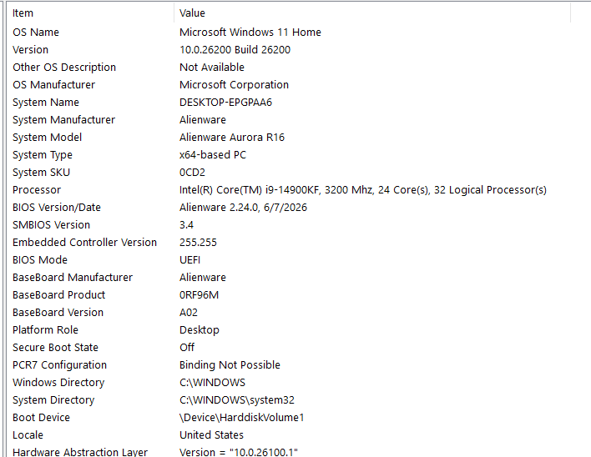Select BIOS Version/Date row label

click(x=57, y=208)
